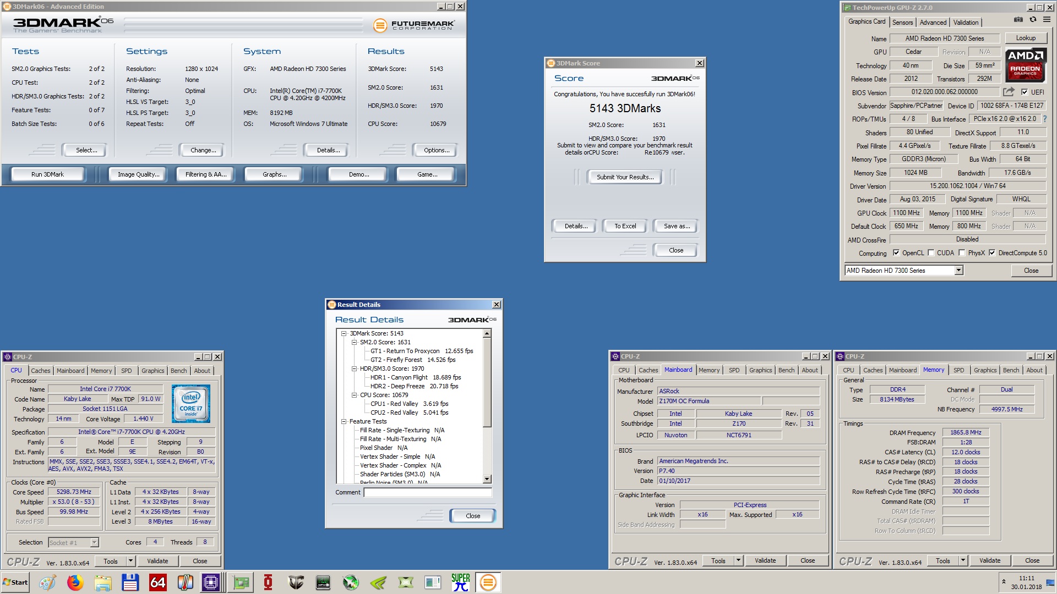This screenshot has height=594, width=1057.
Task: Open Windows Explorer folder icon in taskbar
Action: 102,582
